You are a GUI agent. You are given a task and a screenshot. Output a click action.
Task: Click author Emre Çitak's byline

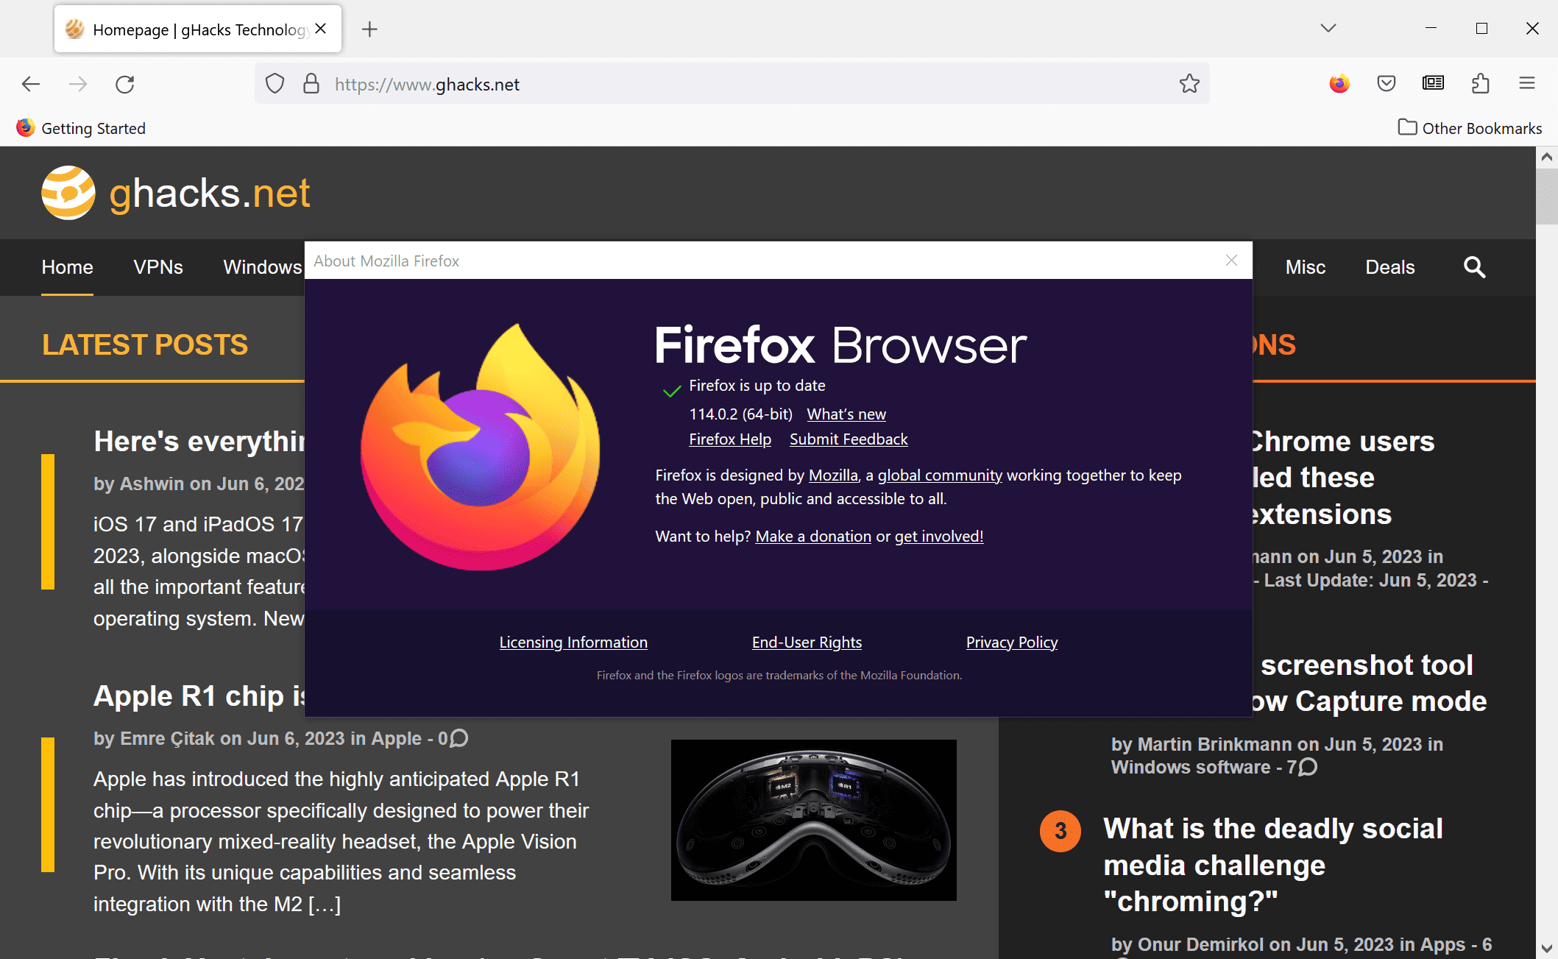(x=167, y=738)
